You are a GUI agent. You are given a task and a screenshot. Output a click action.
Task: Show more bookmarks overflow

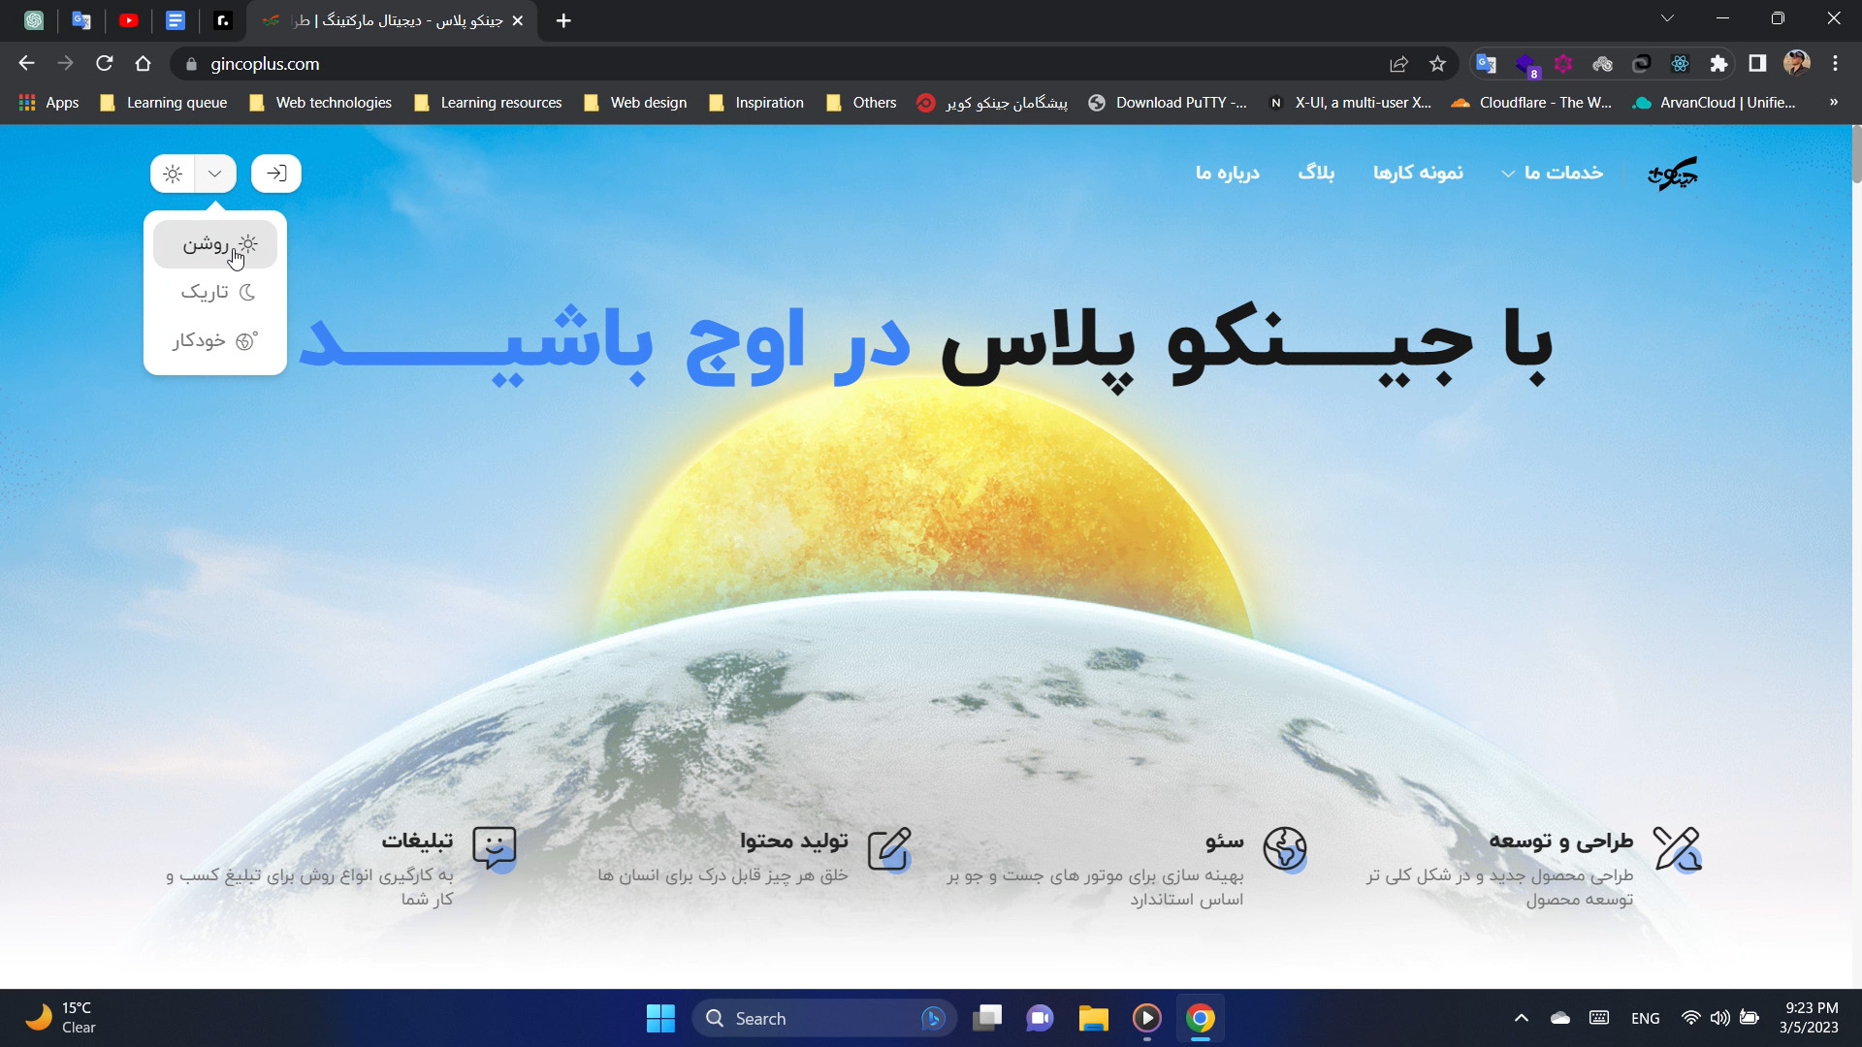(1833, 102)
